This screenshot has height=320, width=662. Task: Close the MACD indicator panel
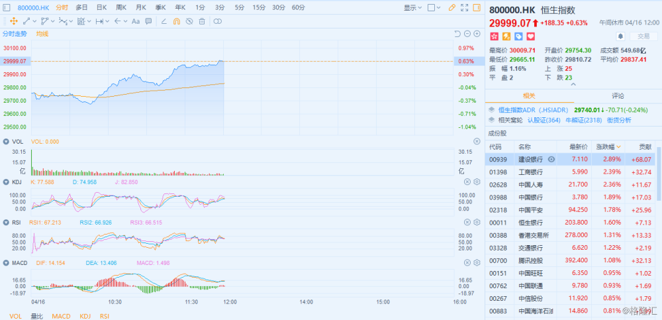click(467, 262)
